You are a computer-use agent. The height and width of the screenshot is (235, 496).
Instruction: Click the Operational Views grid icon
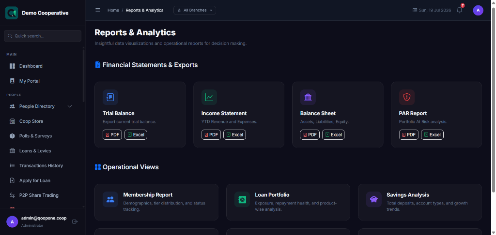tap(98, 167)
